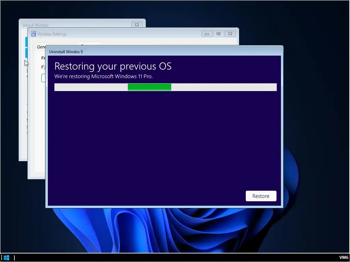Click the Uninstall Windos 9 title text
The image size is (350, 262).
(x=66, y=52)
